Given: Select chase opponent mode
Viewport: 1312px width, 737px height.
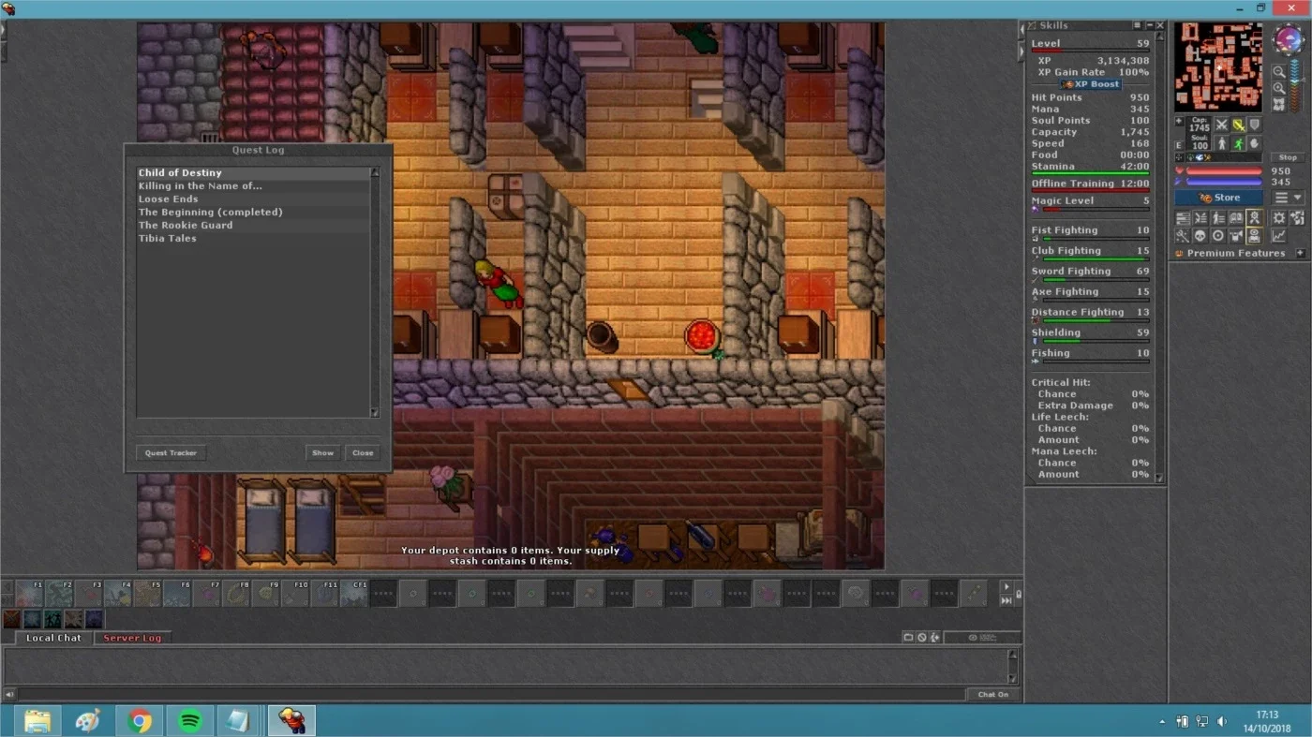Looking at the screenshot, I should click(1239, 144).
